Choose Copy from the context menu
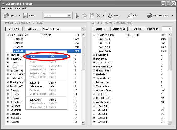The width and height of the screenshot is (177, 130). [33, 56]
